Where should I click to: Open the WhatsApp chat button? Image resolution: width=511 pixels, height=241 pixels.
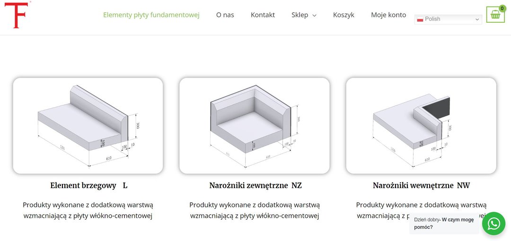[x=493, y=223]
